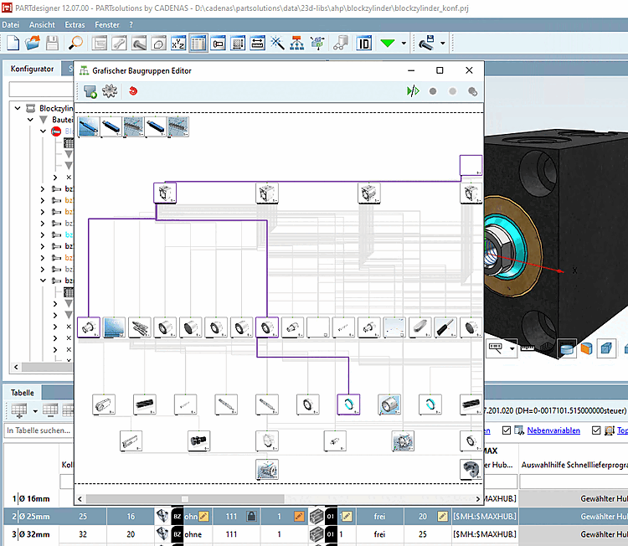Click the ID toolbar icon
The image size is (628, 546).
coord(364,43)
